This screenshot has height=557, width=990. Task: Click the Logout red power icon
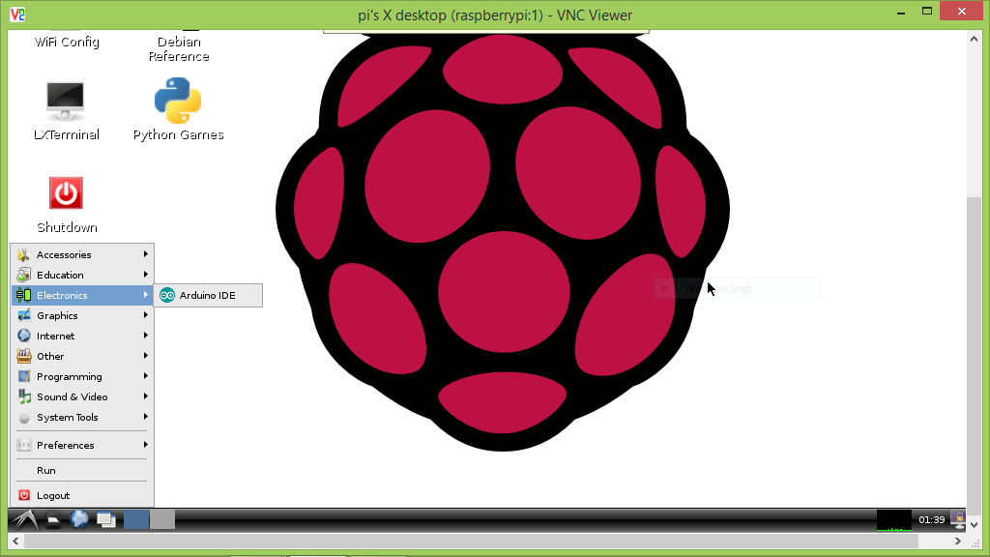(24, 496)
